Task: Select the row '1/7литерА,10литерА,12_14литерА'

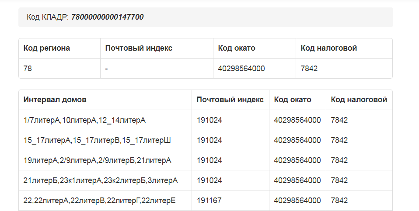Action: point(84,120)
